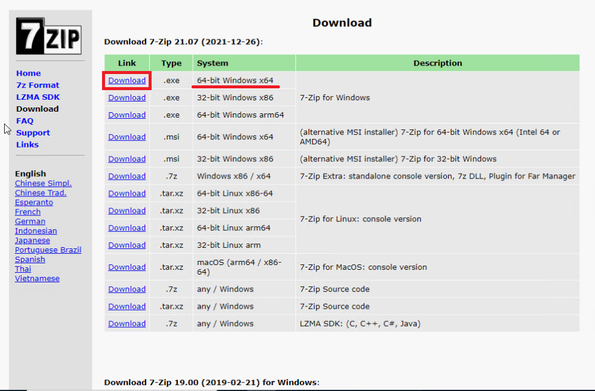Click the Description column header
595x391 pixels.
coord(437,63)
